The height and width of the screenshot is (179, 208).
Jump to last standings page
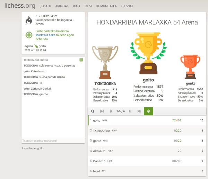(x=139, y=111)
